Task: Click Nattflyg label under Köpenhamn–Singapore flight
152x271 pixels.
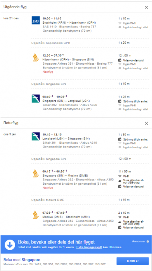Action: (x=48, y=72)
